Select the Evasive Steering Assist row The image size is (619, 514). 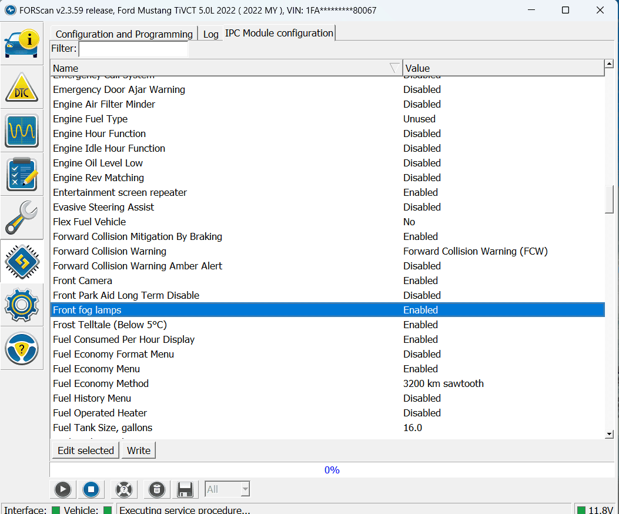click(327, 207)
